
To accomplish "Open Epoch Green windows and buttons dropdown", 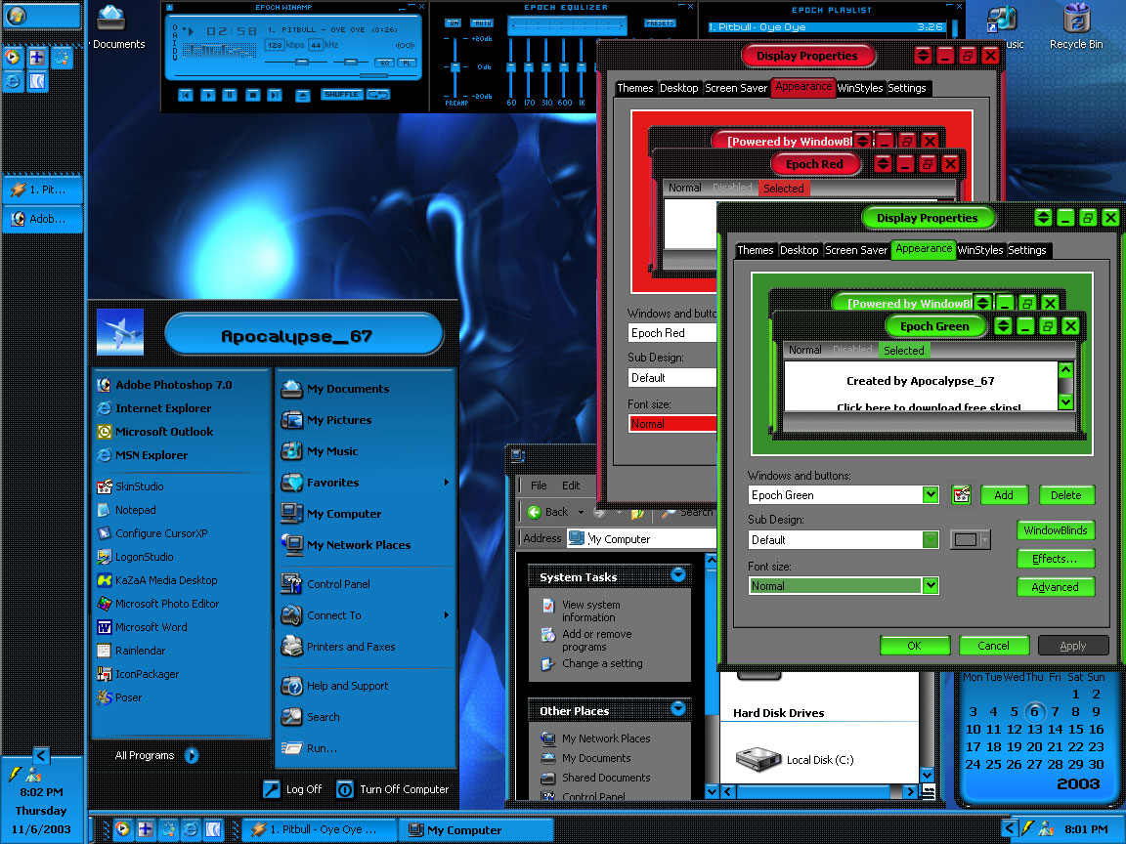I will [x=930, y=494].
